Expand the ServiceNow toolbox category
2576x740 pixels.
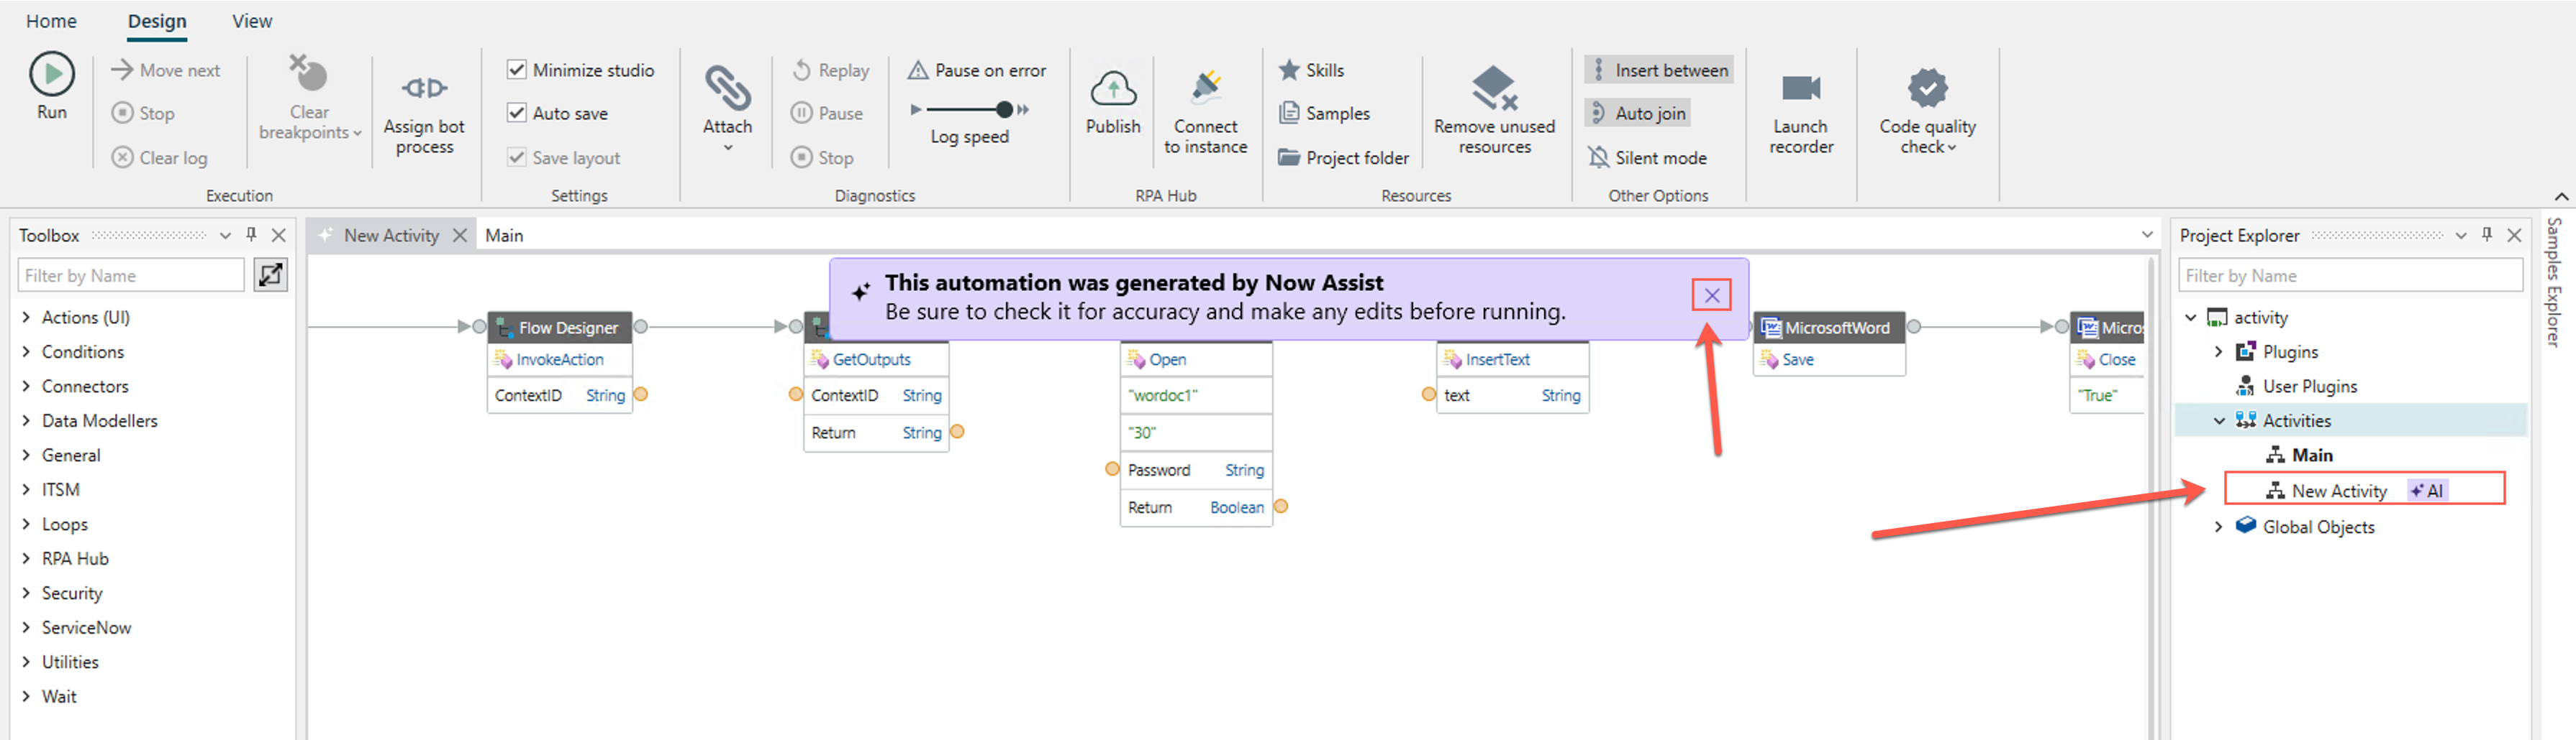(x=26, y=627)
